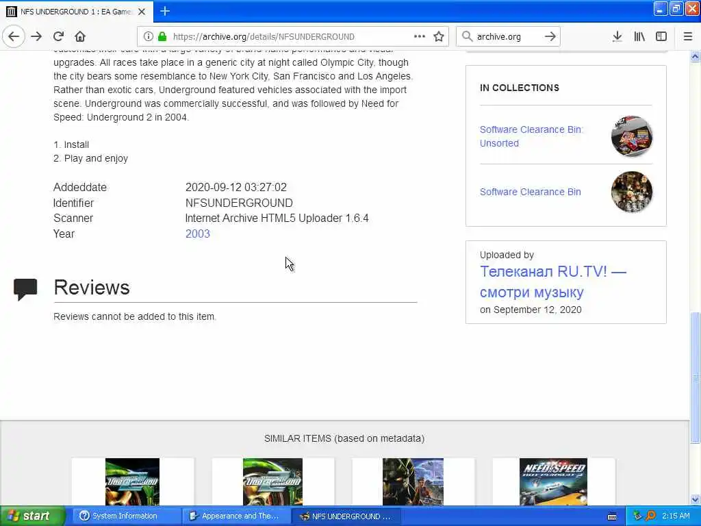Viewport: 701px width, 526px height.
Task: Open the Library bookshelf icon
Action: pyautogui.click(x=639, y=36)
